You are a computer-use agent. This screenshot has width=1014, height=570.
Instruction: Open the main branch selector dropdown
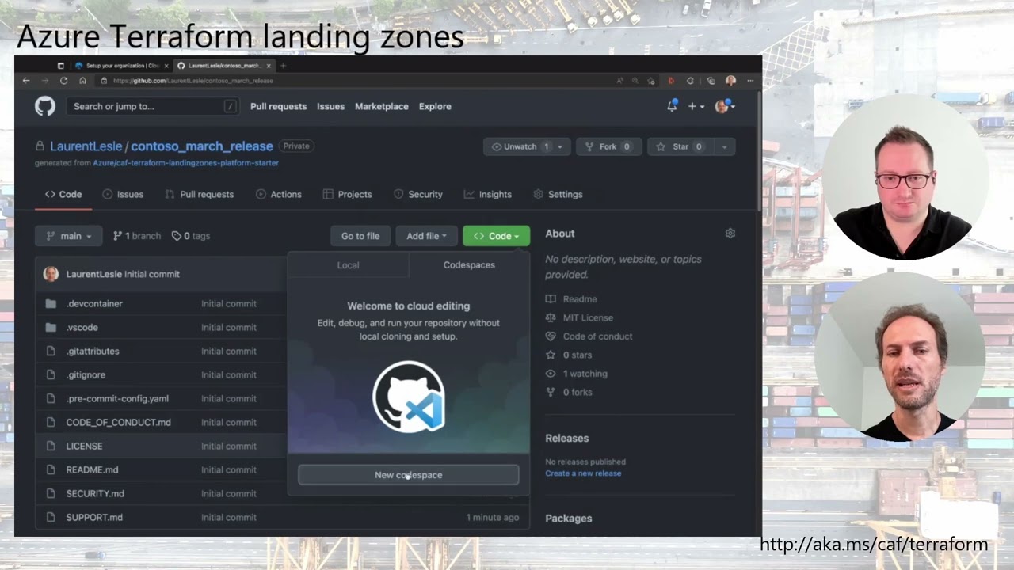69,236
